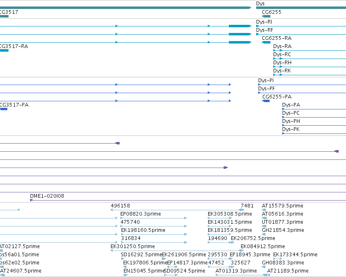The height and width of the screenshot is (277, 346).
Task: Click the EP14817.3prime EST label
Action: tap(187, 263)
